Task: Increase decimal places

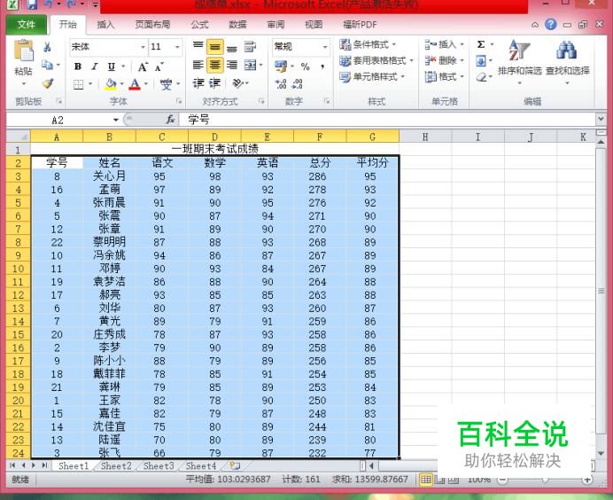Action: point(281,83)
